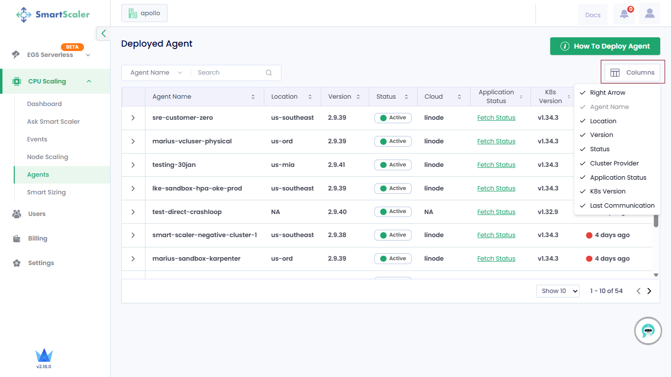Screen dimensions: 671x377
Task: Open the user profile avatar icon
Action: click(649, 14)
